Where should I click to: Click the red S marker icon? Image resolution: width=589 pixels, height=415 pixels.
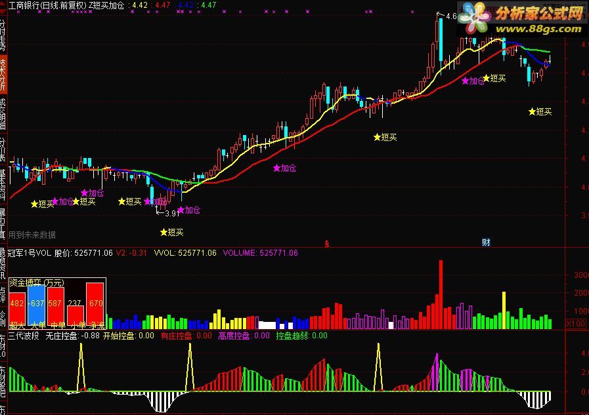(x=327, y=244)
